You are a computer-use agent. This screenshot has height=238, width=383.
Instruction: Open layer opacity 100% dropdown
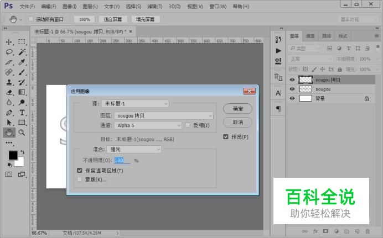(376, 59)
